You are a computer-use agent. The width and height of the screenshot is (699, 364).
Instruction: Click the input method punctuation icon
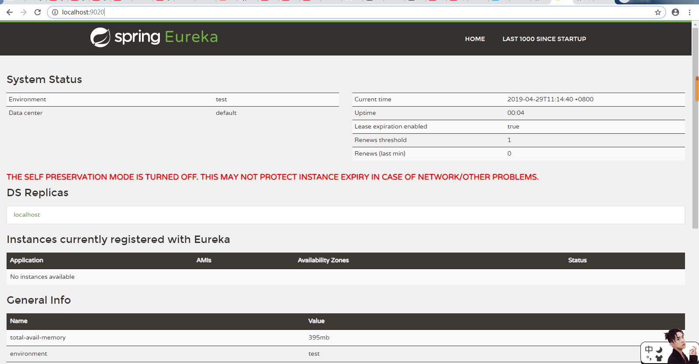pos(649,358)
